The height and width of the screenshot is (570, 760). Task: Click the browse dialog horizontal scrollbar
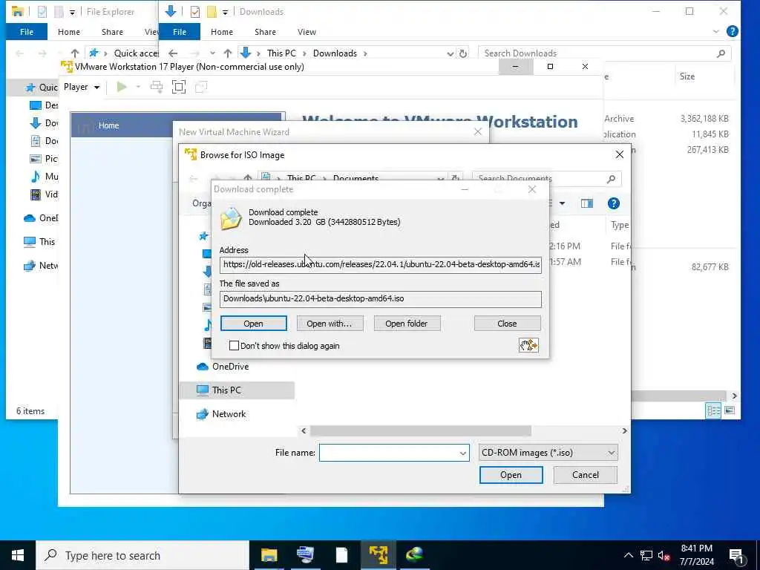coord(420,431)
